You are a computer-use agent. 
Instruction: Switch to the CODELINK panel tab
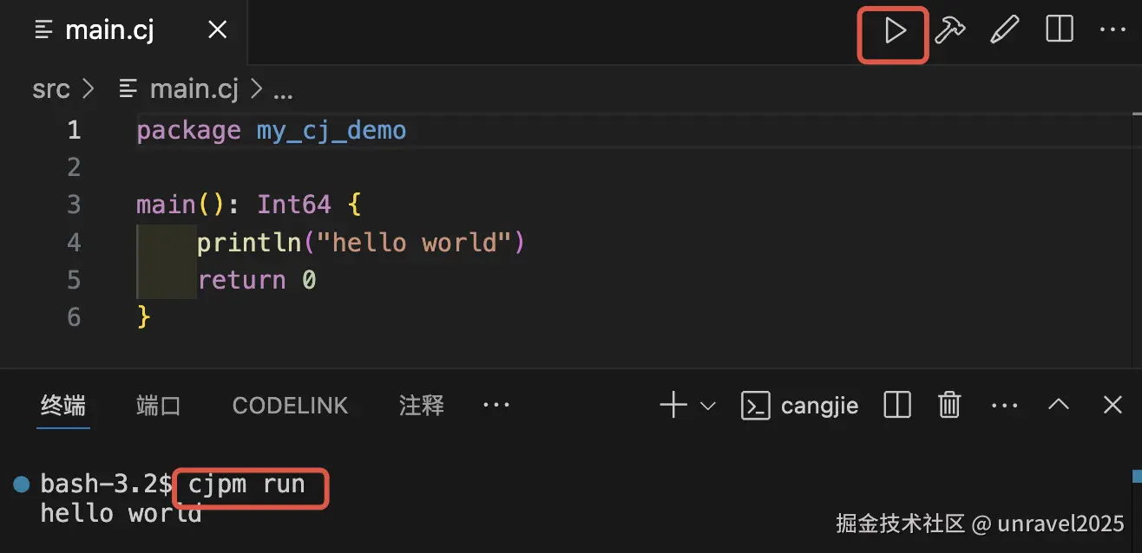pyautogui.click(x=290, y=405)
